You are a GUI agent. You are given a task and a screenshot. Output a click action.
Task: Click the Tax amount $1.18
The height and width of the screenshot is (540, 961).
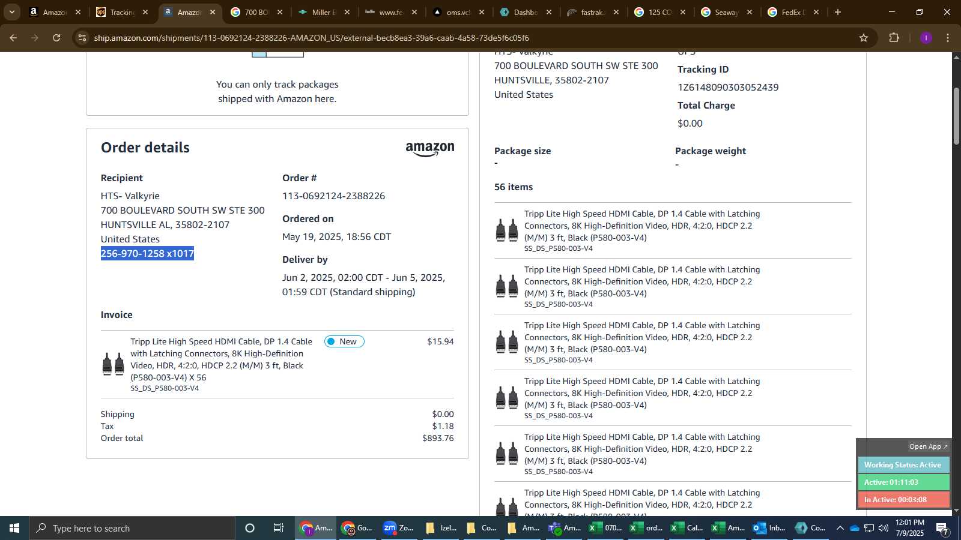coord(443,426)
